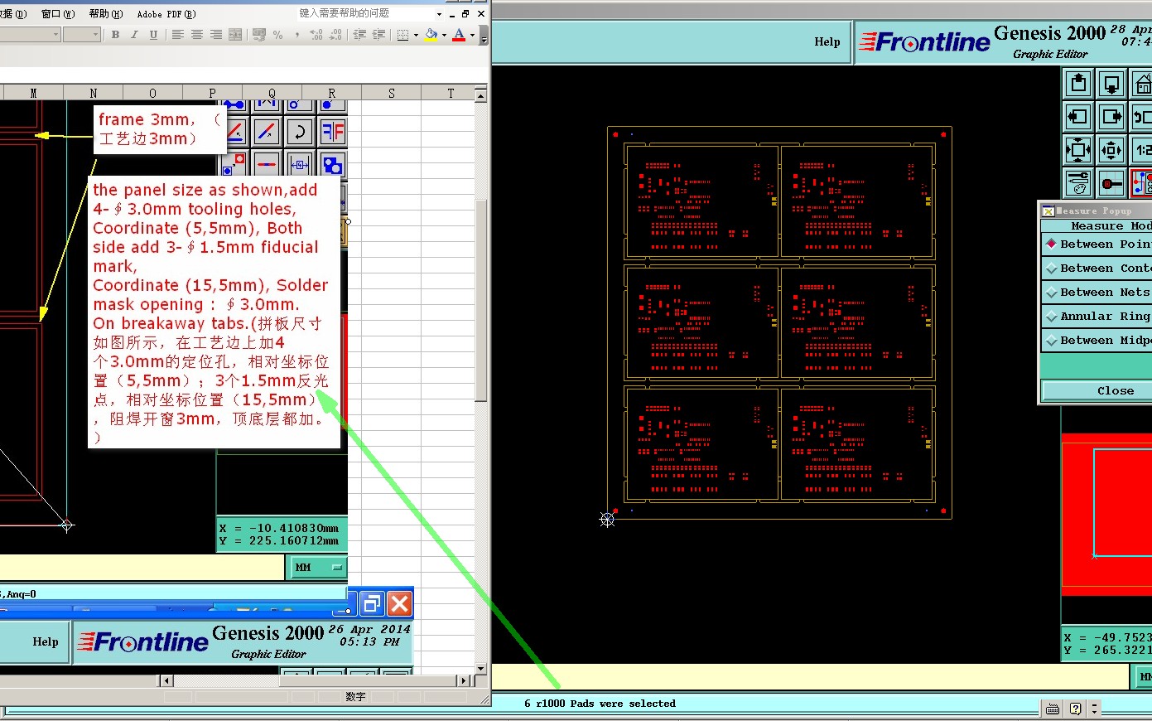
Task: Click Genesis tools and palette icon
Action: coord(1078,183)
